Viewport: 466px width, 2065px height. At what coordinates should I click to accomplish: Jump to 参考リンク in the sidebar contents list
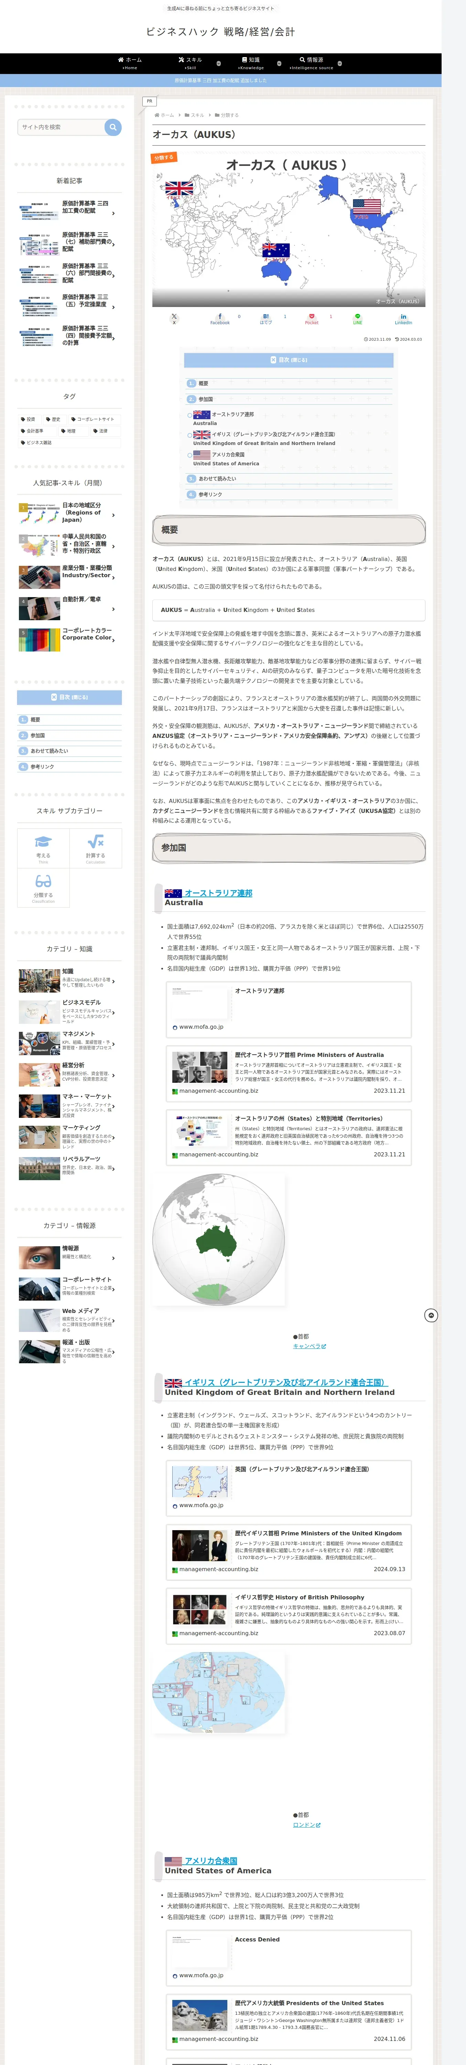[x=42, y=767]
